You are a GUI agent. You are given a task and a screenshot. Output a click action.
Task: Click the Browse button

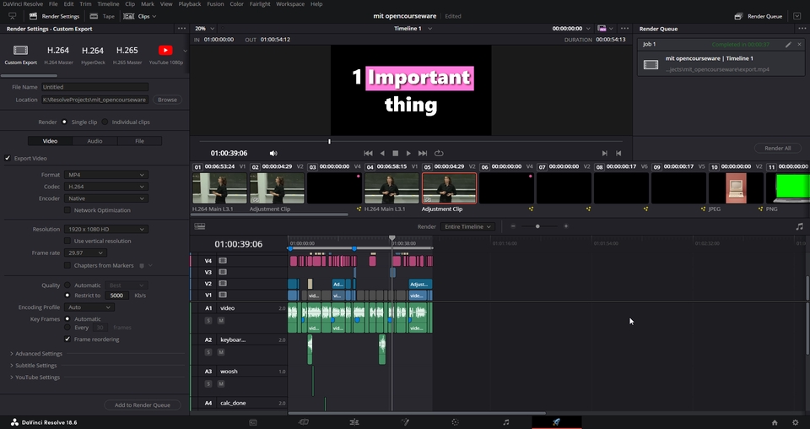(x=167, y=100)
